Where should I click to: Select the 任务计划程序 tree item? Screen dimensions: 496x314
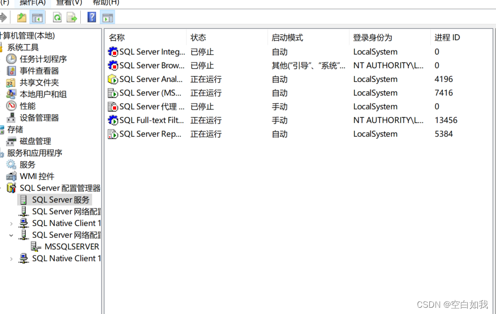(x=43, y=59)
